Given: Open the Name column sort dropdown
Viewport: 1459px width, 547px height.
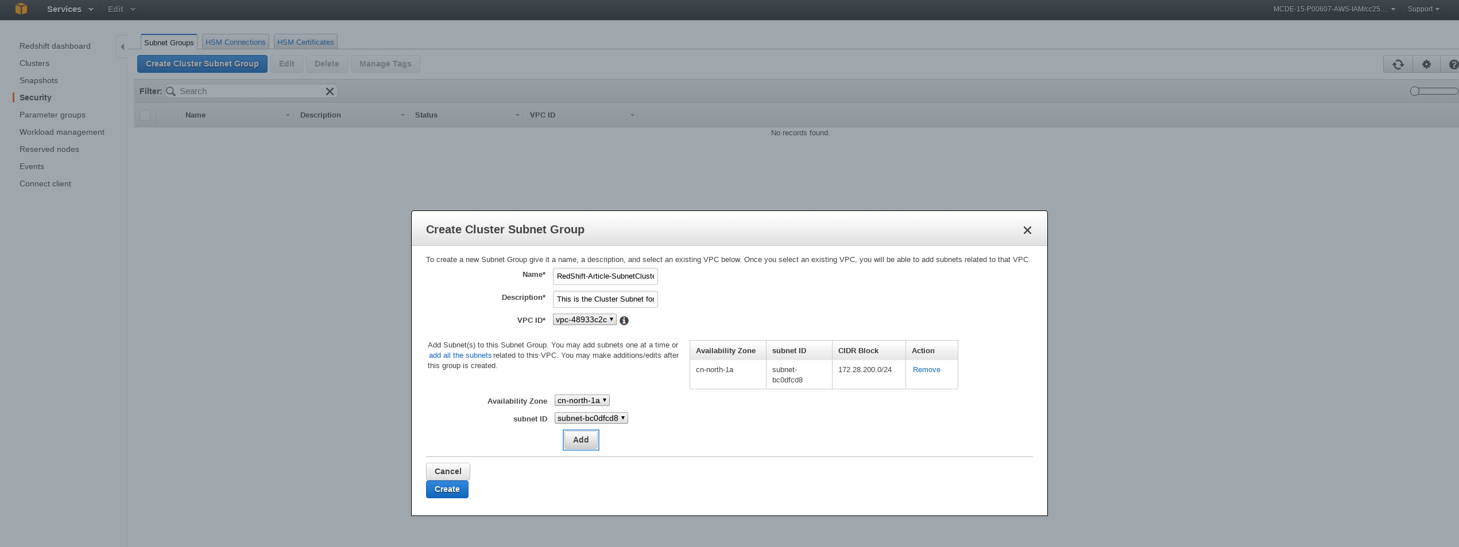Looking at the screenshot, I should (x=288, y=115).
